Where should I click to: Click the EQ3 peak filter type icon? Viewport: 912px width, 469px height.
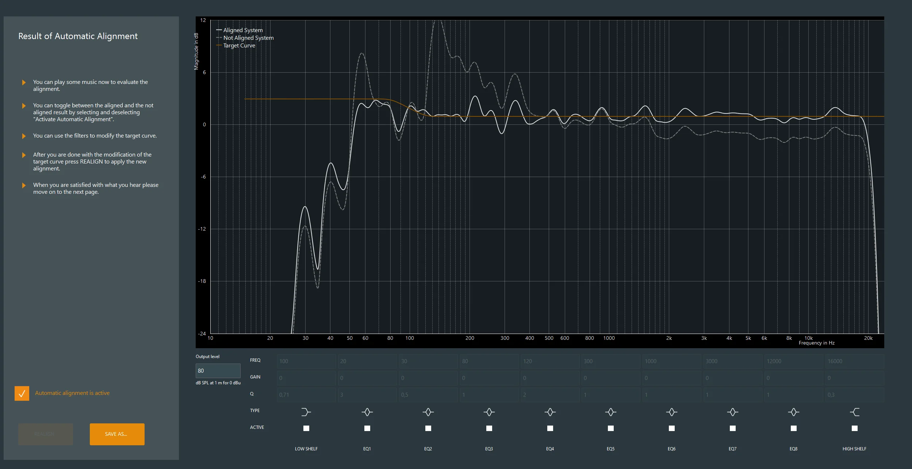click(x=489, y=412)
